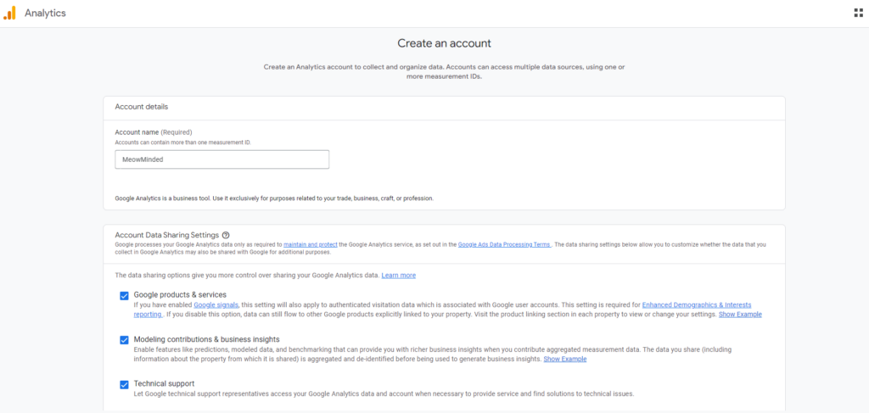Viewport: 869px width, 413px height.
Task: Select the Account details section header
Action: point(141,107)
